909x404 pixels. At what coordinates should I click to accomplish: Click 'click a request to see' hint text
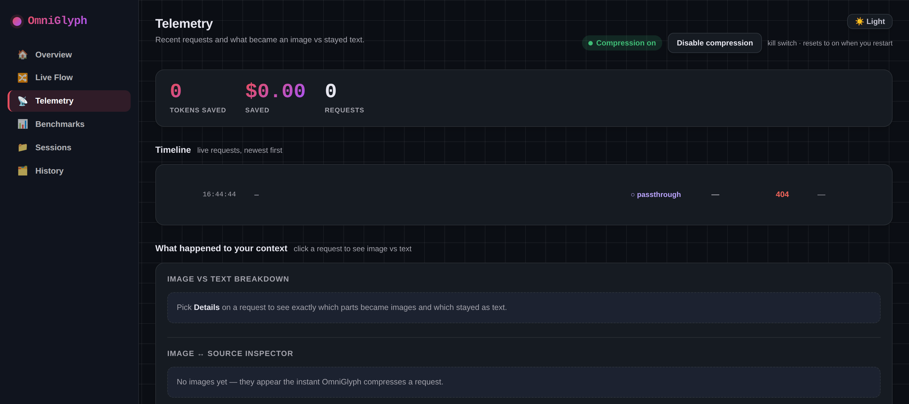pos(353,249)
